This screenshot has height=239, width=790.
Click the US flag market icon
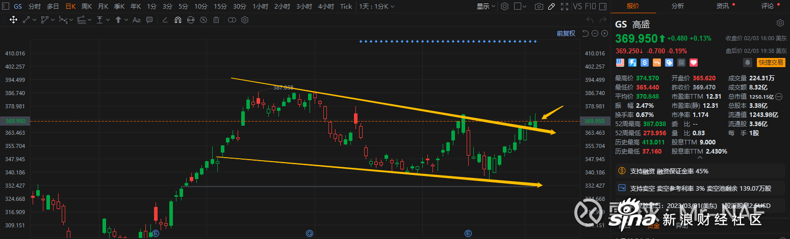(x=620, y=63)
